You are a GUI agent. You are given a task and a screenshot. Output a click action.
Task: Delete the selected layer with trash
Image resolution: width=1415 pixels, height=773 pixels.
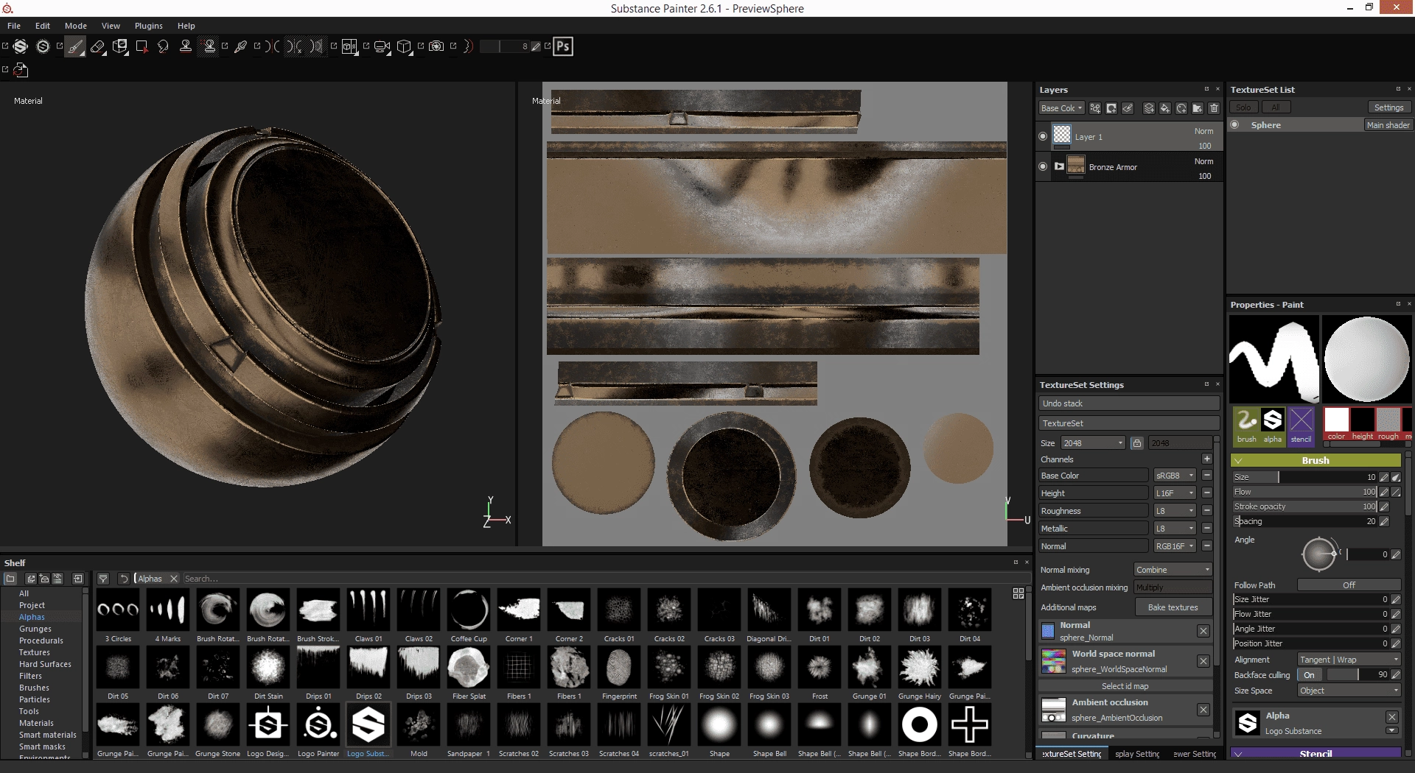(x=1214, y=108)
